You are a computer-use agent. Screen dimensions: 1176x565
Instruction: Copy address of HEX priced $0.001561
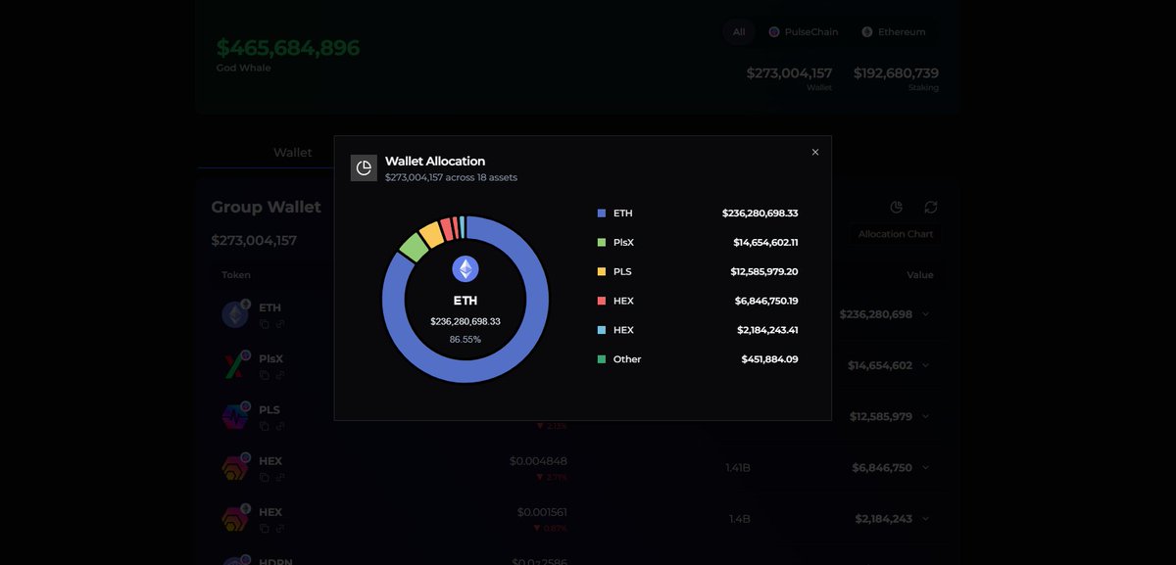[x=265, y=528]
